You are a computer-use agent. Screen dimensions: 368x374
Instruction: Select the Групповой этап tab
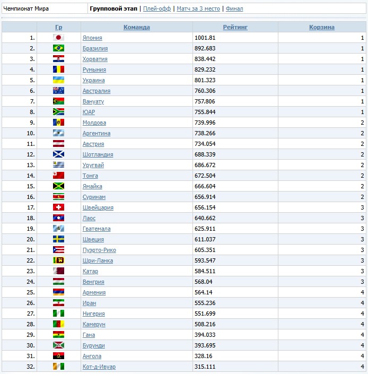click(113, 8)
